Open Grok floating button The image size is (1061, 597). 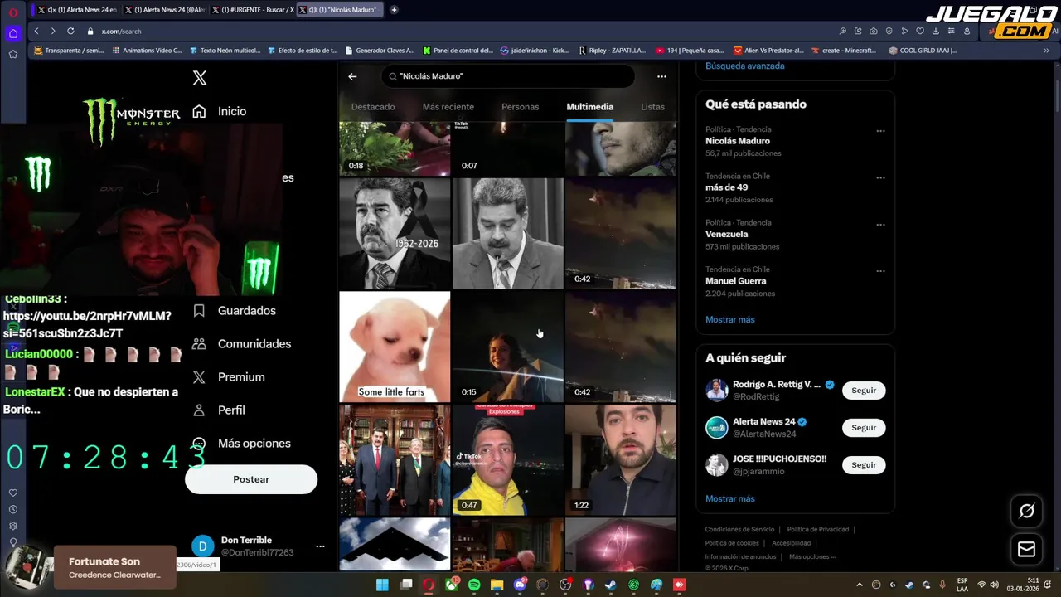click(1027, 511)
